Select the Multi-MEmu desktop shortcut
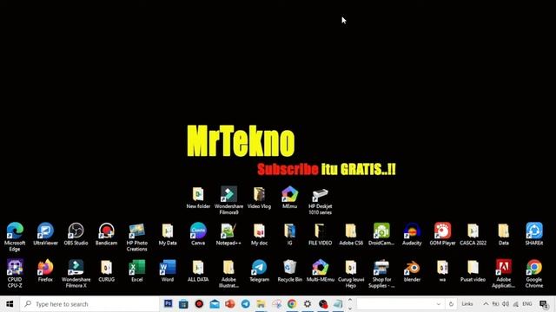The height and width of the screenshot is (312, 556). pyautogui.click(x=321, y=270)
